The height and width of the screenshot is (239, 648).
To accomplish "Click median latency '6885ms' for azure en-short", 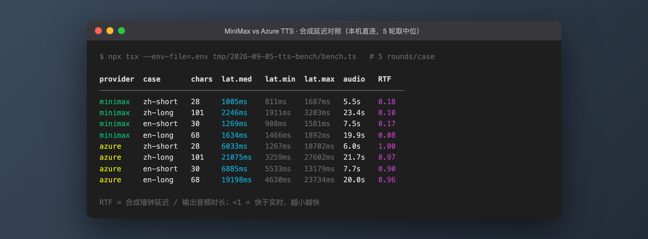I will coord(234,169).
